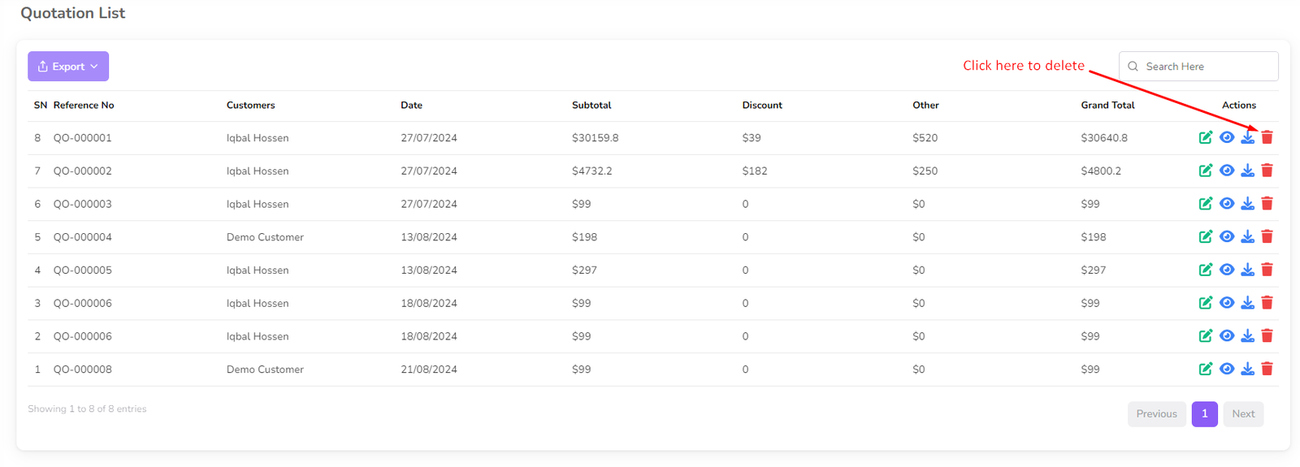The width and height of the screenshot is (1300, 467).
Task: View quotation QO-000004 details eye icon
Action: tap(1227, 237)
